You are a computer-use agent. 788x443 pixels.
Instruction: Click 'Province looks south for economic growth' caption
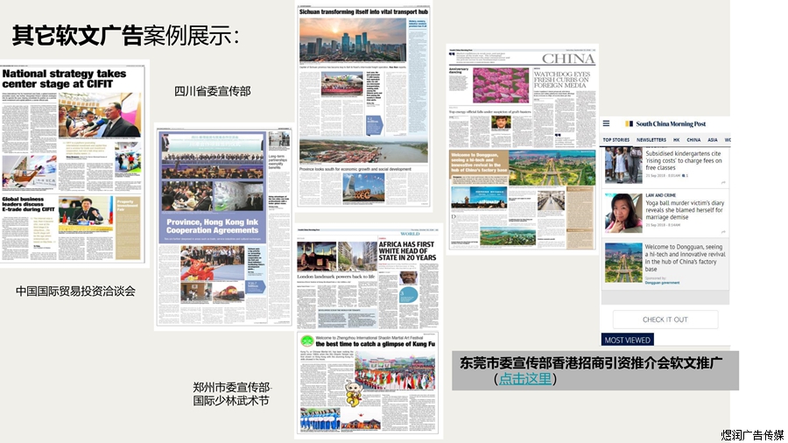355,169
